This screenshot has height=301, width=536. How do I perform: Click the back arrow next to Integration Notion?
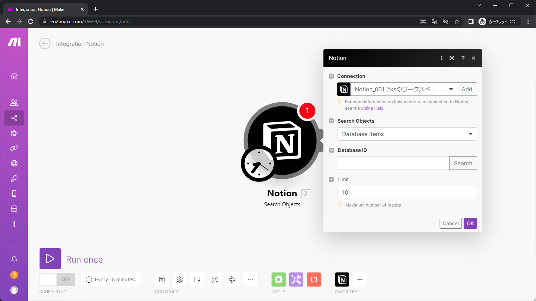(45, 44)
